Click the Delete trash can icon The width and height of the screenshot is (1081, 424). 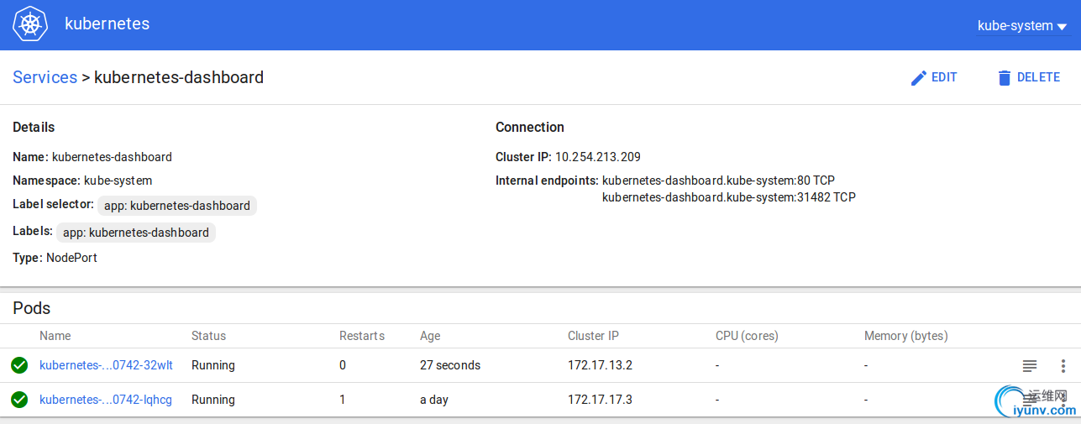click(1004, 78)
